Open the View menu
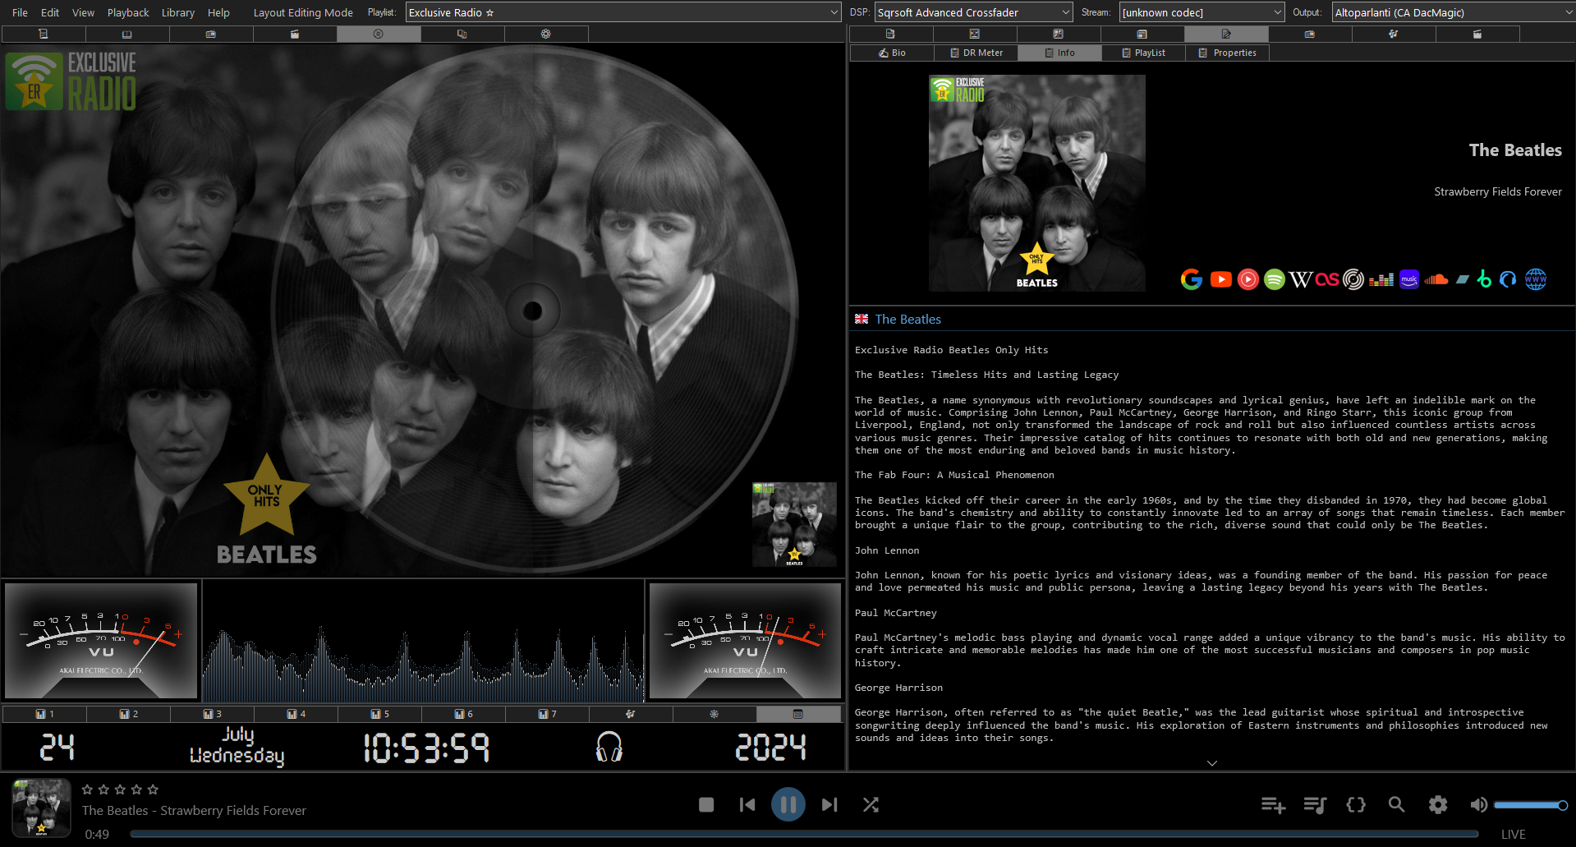1576x847 pixels. tap(83, 12)
